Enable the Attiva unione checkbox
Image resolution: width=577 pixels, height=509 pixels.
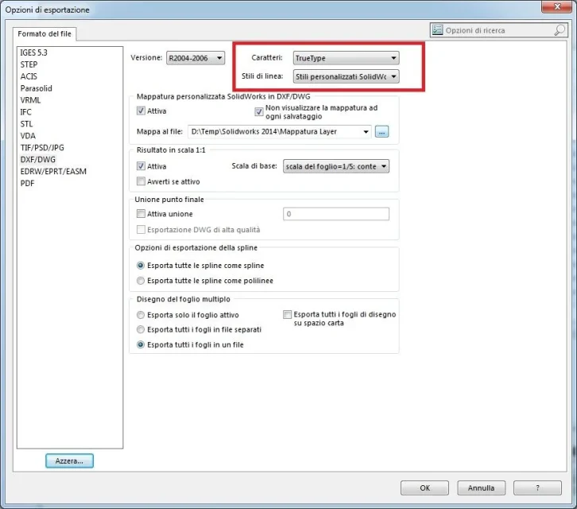click(141, 214)
